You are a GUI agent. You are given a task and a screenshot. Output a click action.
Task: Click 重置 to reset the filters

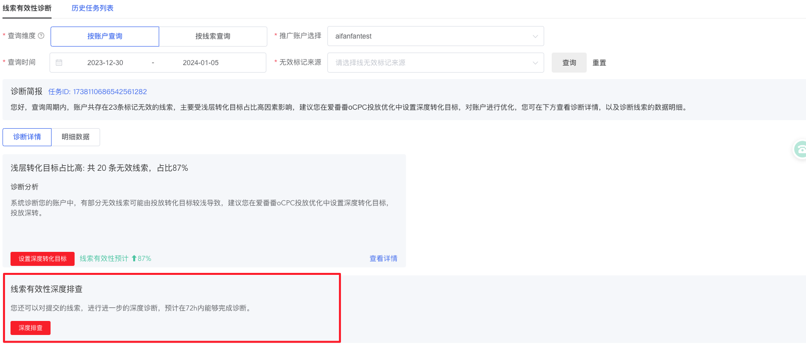(599, 63)
